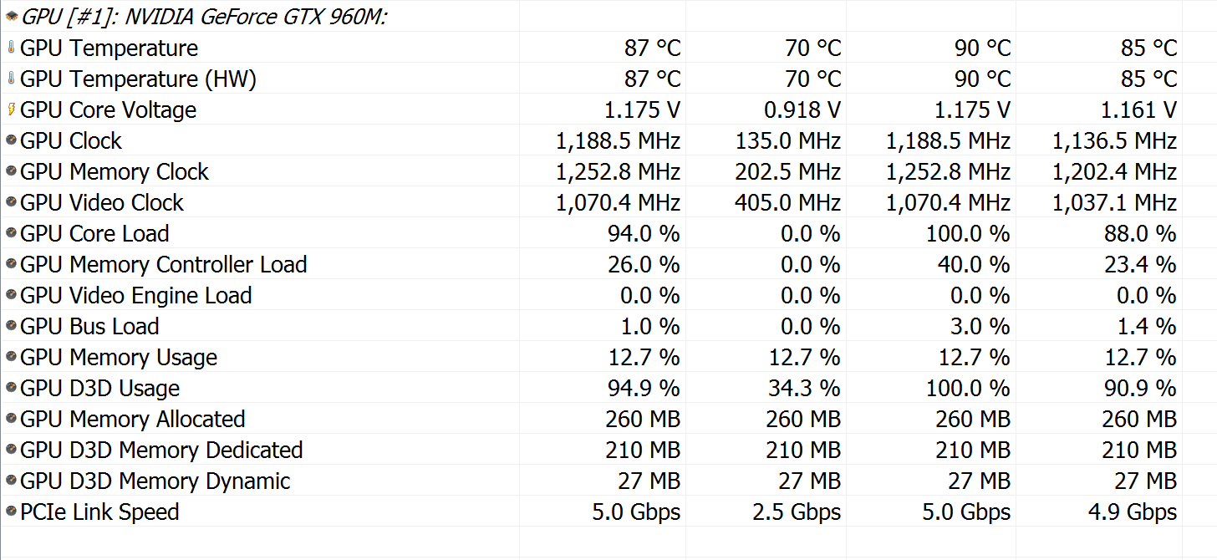1217x560 pixels.
Task: Click the GPU Memory Usage sensor icon
Action: 11,358
